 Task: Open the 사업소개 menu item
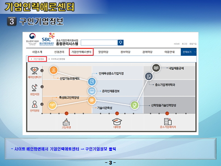point(37,52)
